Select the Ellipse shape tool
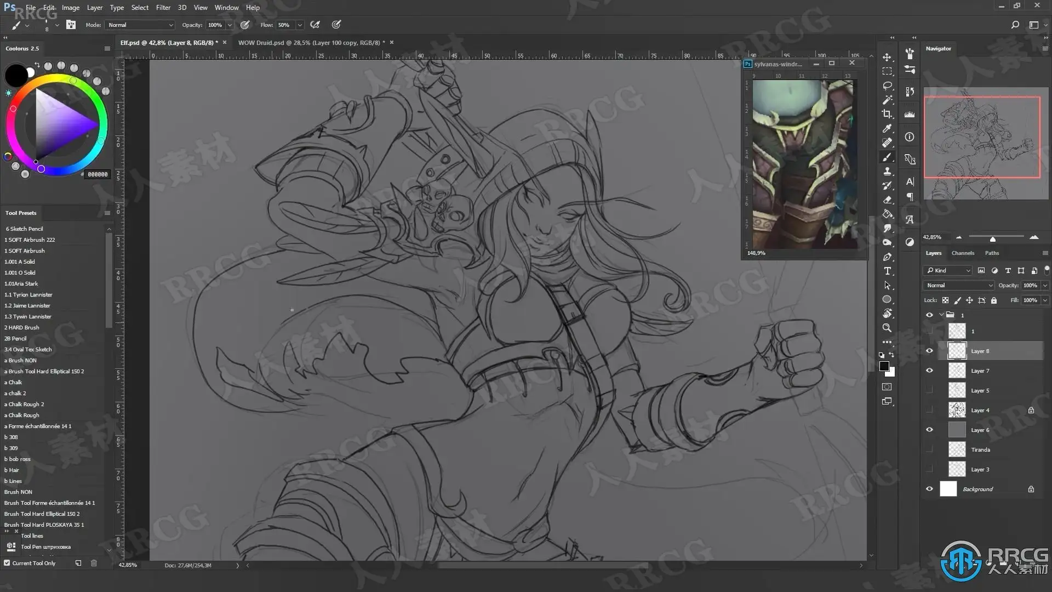This screenshot has width=1052, height=592. pyautogui.click(x=887, y=299)
